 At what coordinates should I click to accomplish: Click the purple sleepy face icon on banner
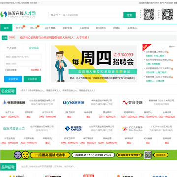18,155
